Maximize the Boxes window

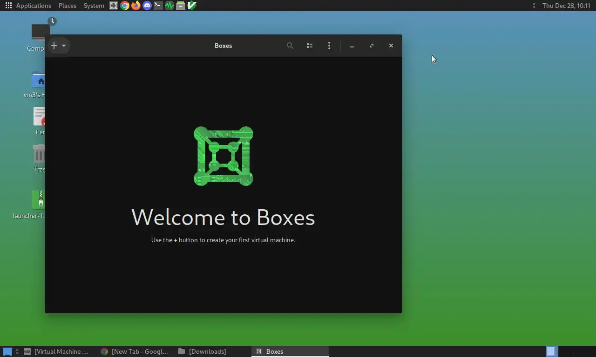tap(372, 46)
